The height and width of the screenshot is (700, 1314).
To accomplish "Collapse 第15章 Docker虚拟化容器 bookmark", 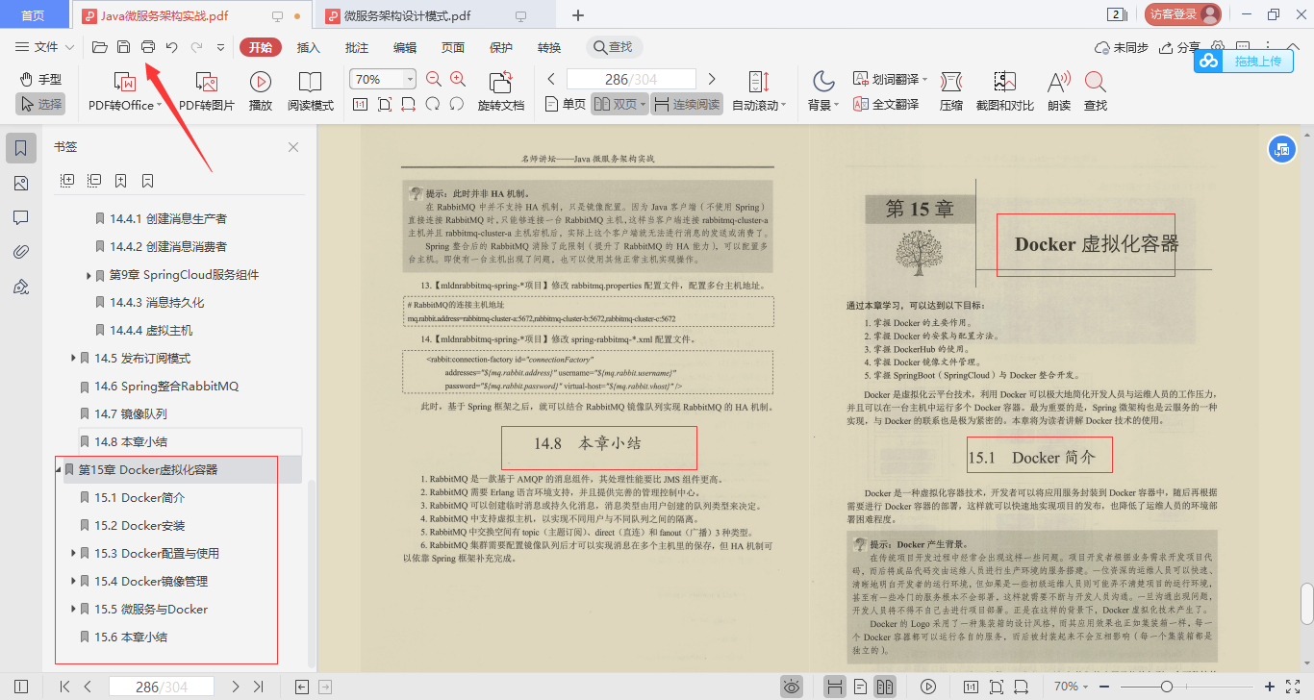I will point(59,470).
